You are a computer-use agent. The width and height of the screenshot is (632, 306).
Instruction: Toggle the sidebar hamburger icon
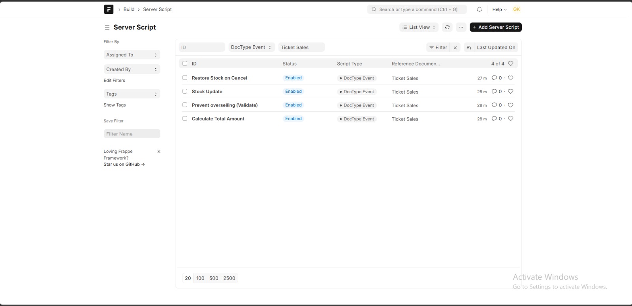107,27
